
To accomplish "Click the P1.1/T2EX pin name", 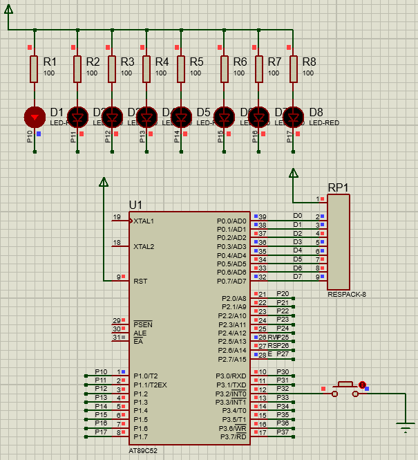I will coord(150,385).
